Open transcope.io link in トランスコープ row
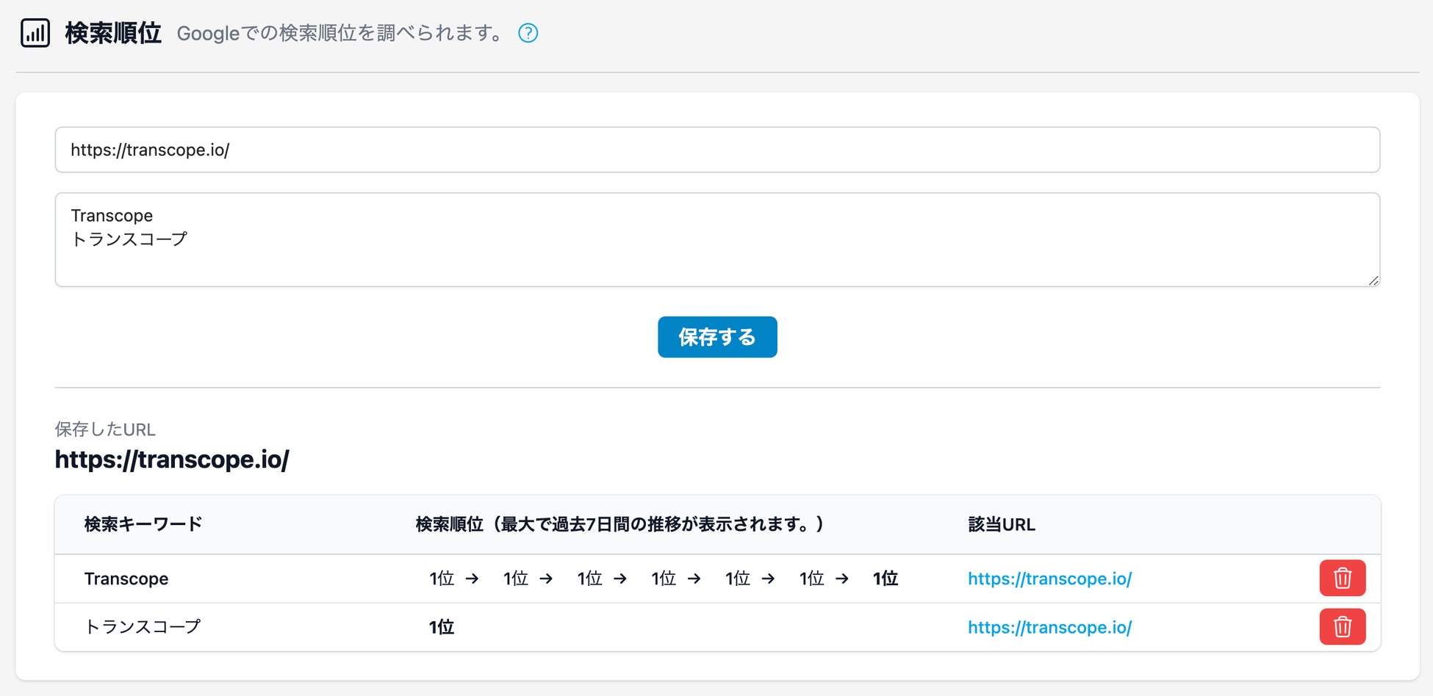 pyautogui.click(x=1049, y=627)
